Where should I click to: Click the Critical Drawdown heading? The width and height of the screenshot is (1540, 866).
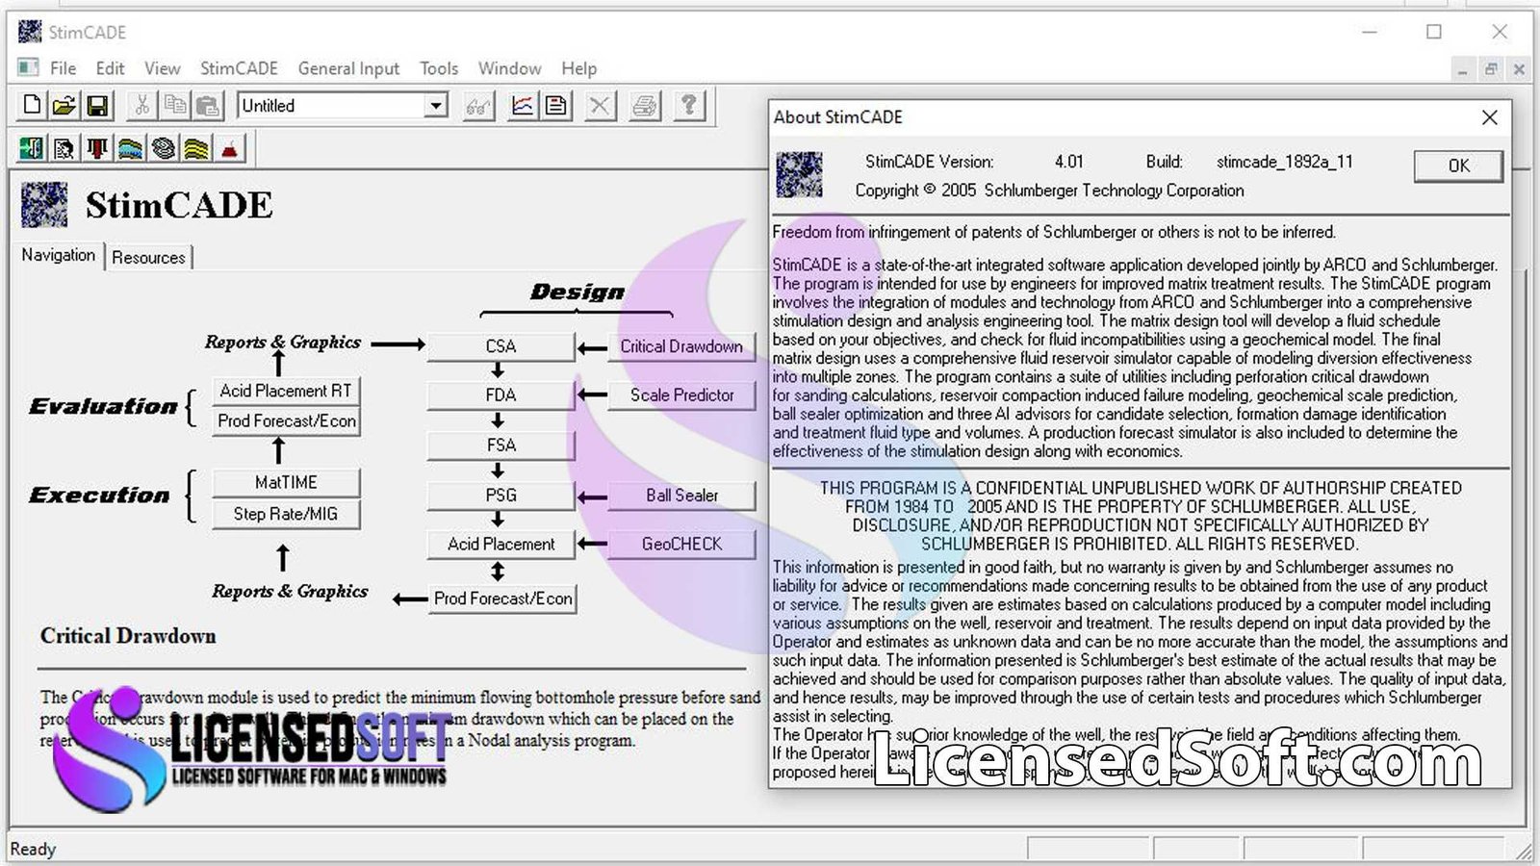click(x=128, y=636)
